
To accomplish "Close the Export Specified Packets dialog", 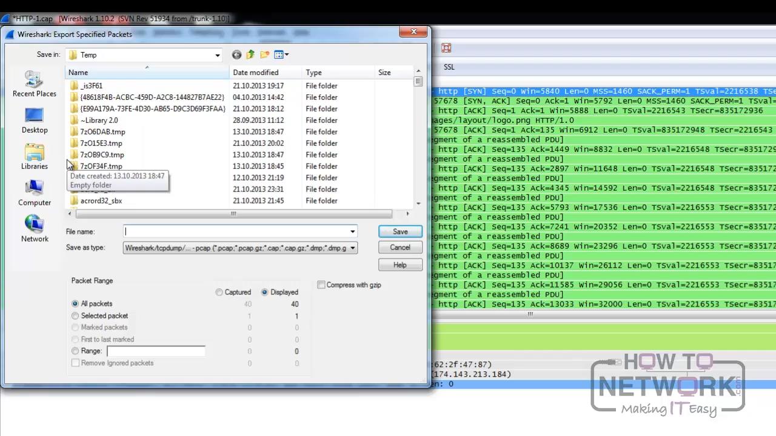I will click(413, 32).
